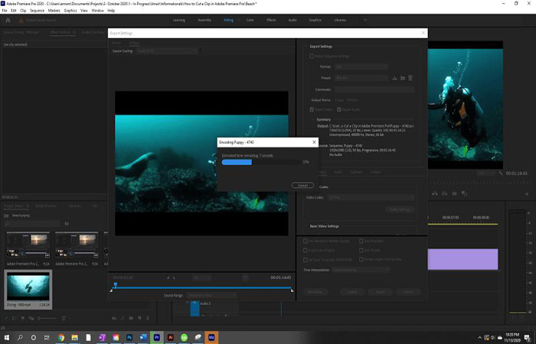
Task: Switch Project panel to list view
Action: pyautogui.click(x=14, y=318)
